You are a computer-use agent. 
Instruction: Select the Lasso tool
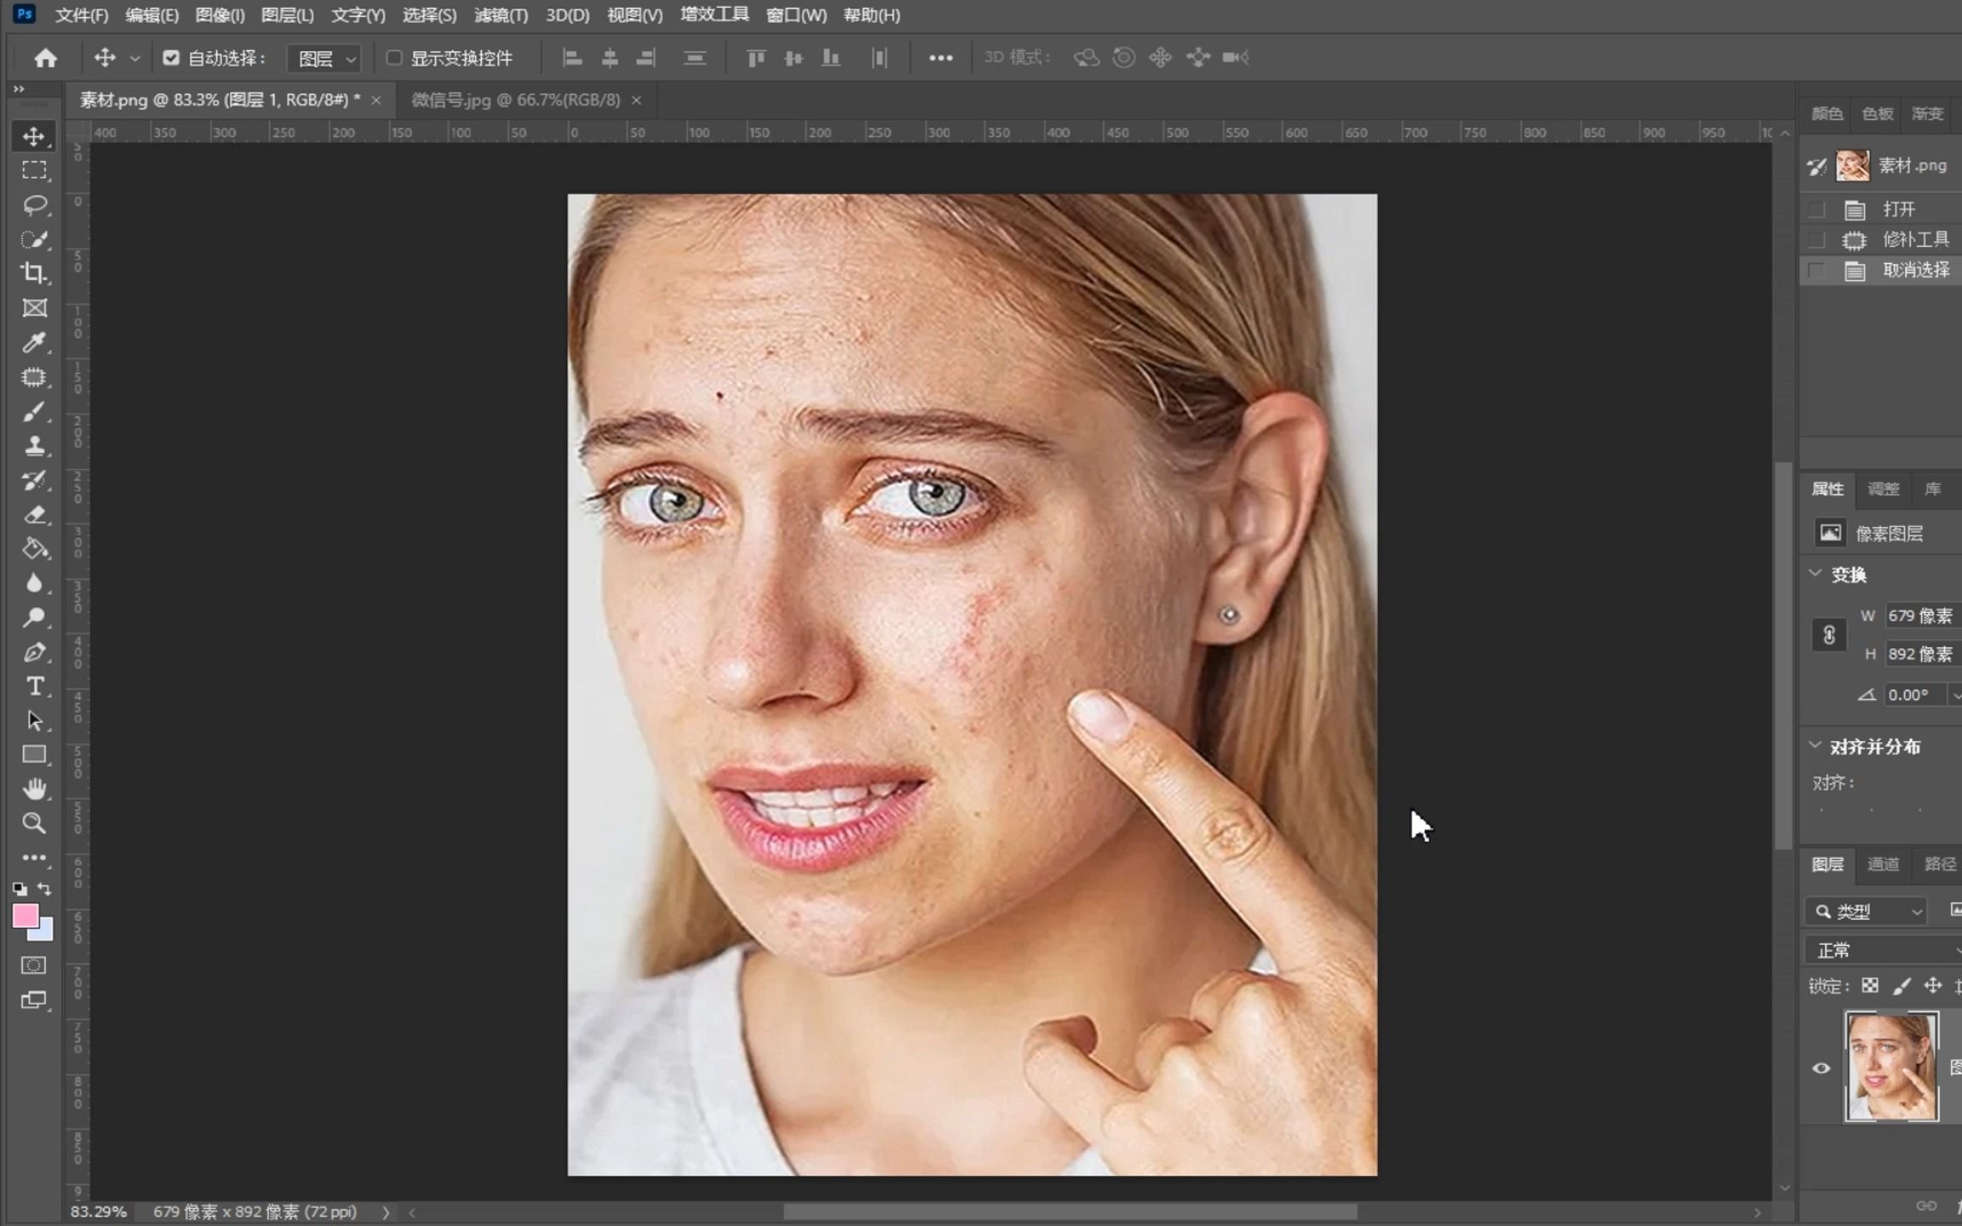point(34,204)
